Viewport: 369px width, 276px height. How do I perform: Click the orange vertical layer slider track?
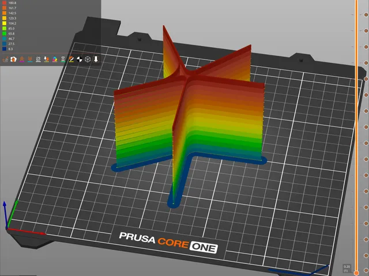(356, 136)
